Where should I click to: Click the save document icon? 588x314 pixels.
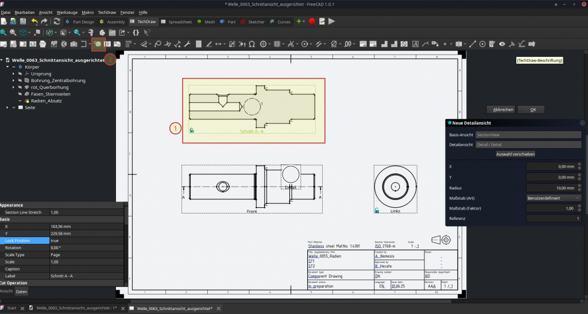24,22
